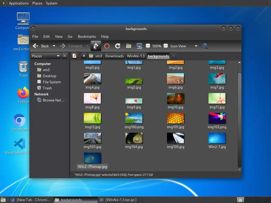Navigate to WinAte-1.3 in the path bar

[x=136, y=56]
